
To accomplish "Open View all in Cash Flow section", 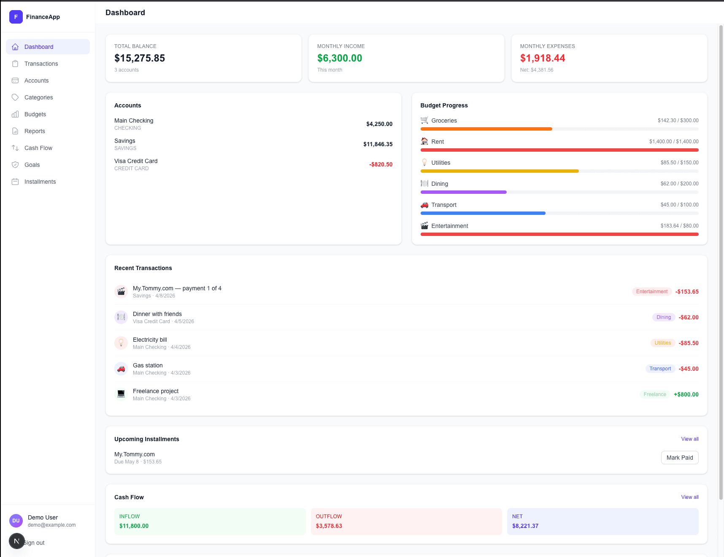I will pyautogui.click(x=689, y=497).
